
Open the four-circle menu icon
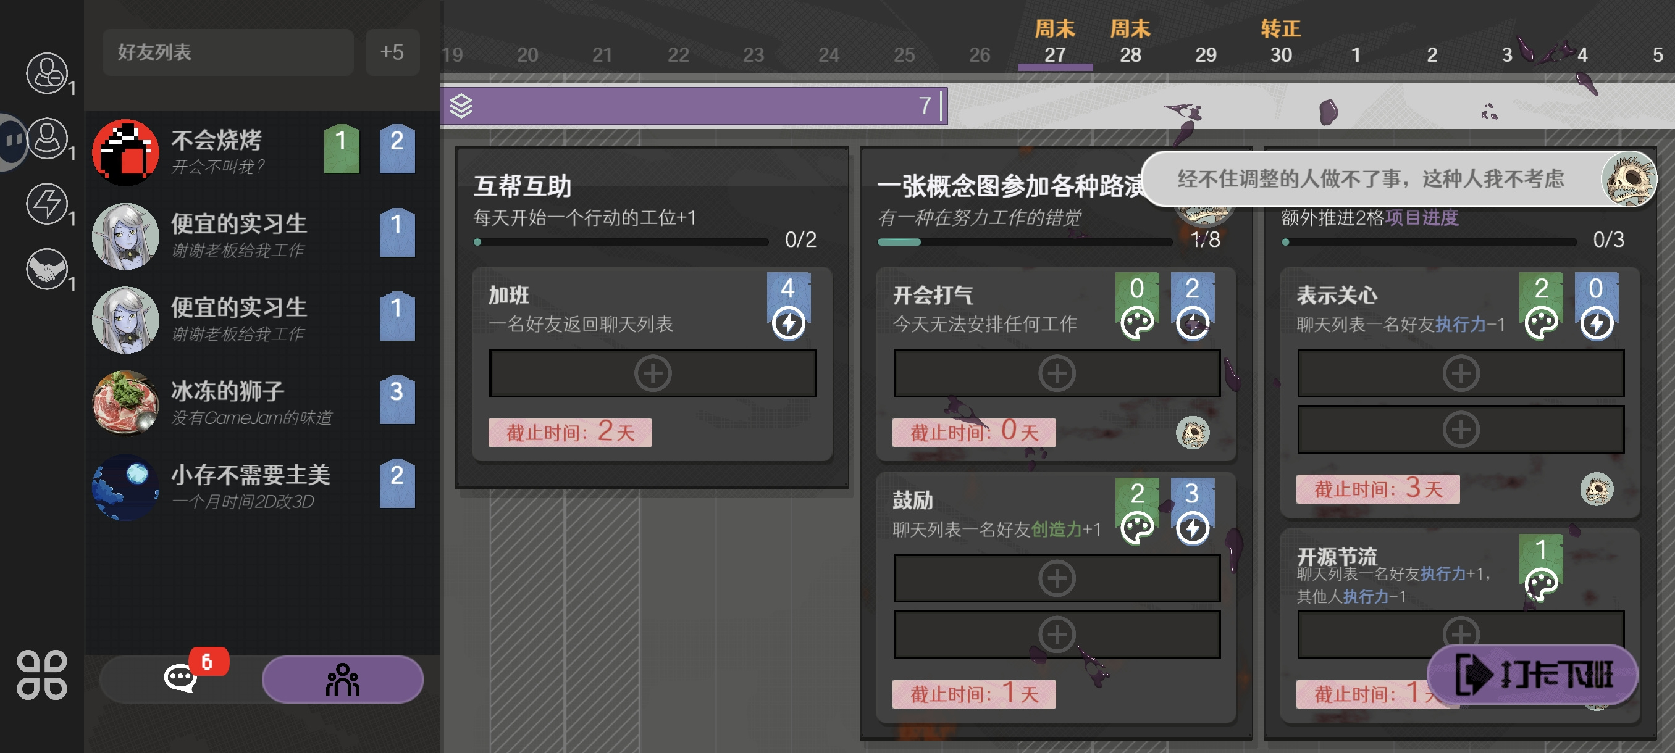point(41,675)
